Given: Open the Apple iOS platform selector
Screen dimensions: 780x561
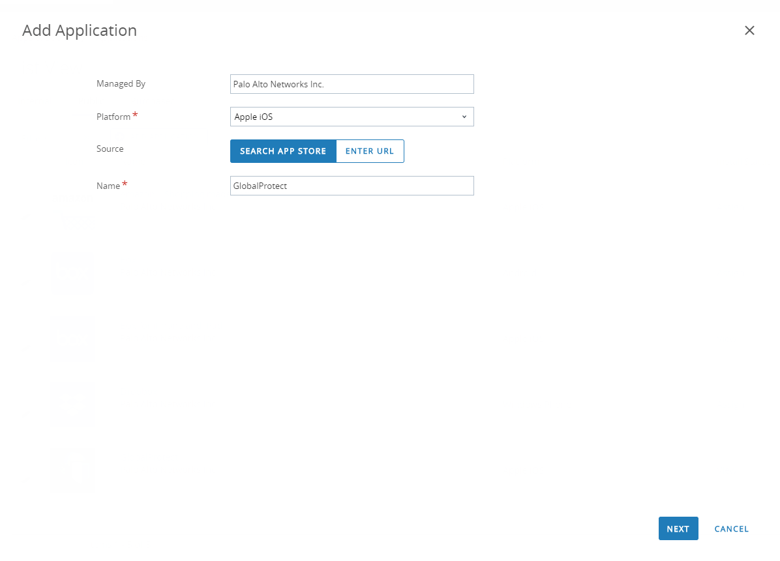Looking at the screenshot, I should (352, 117).
